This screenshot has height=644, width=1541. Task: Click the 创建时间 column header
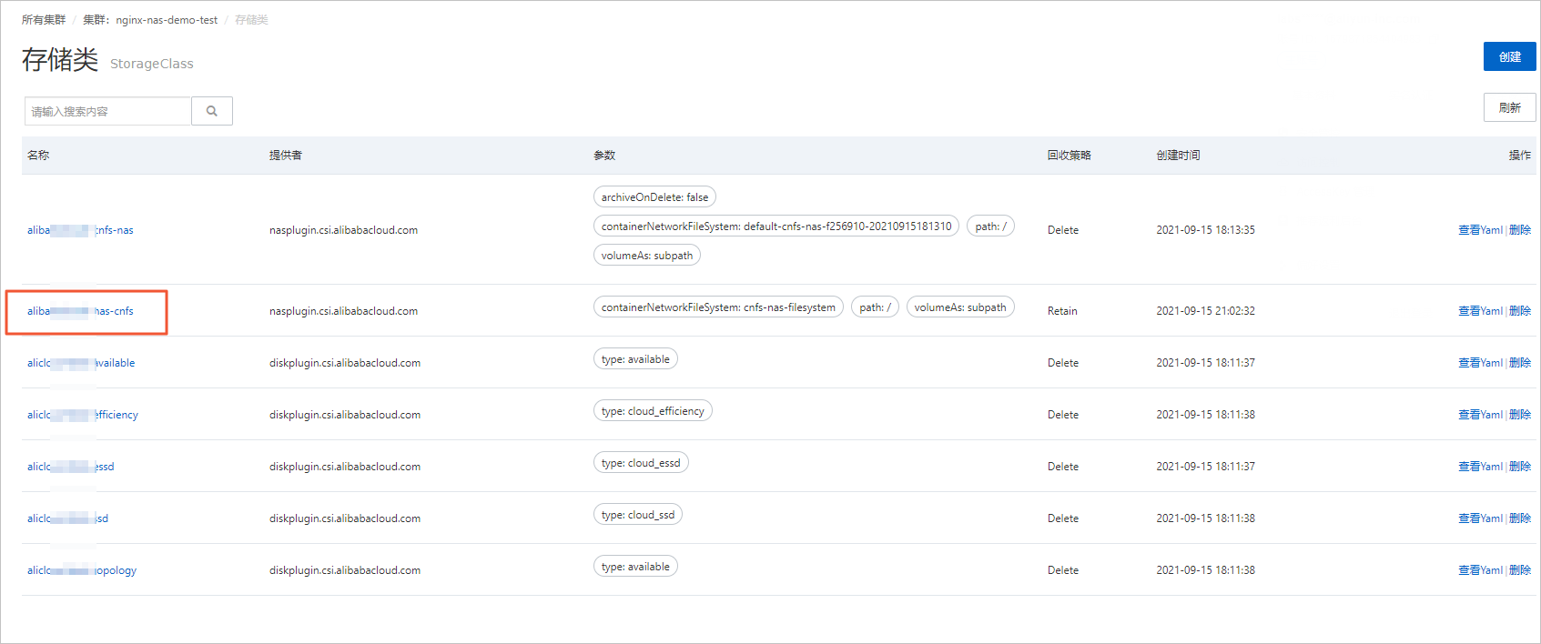pos(1179,156)
